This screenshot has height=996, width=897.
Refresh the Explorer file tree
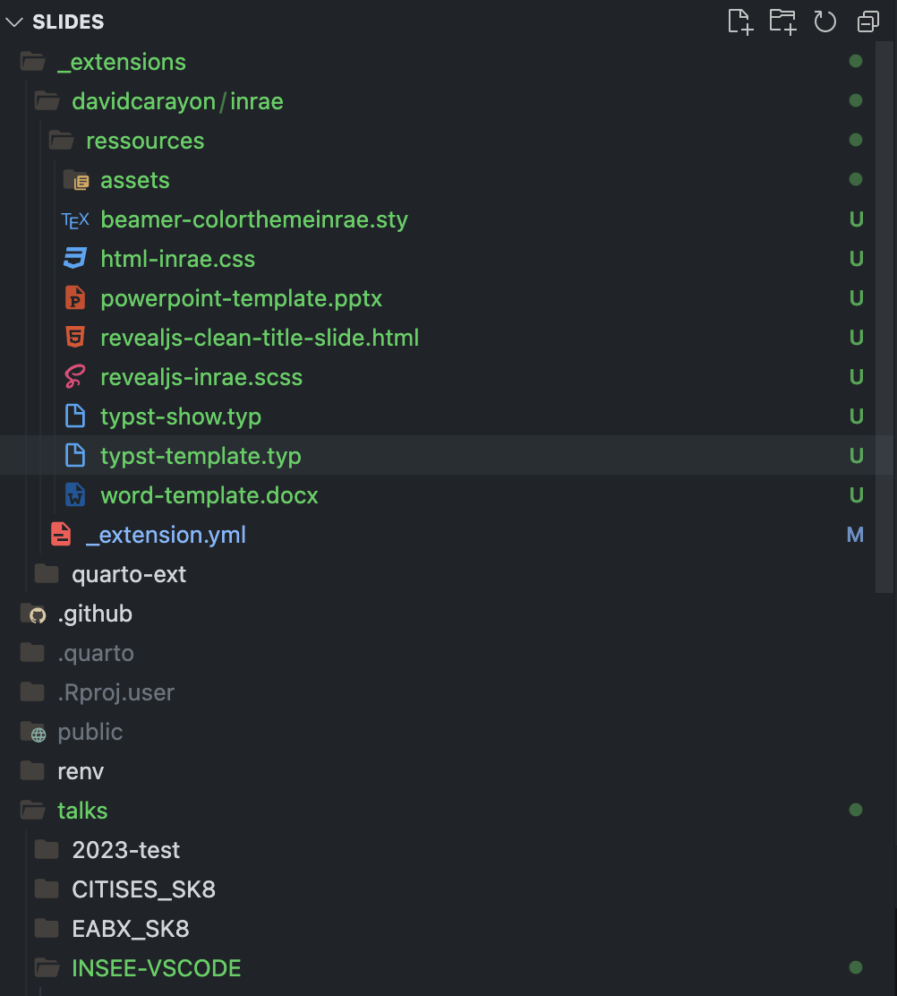point(824,21)
